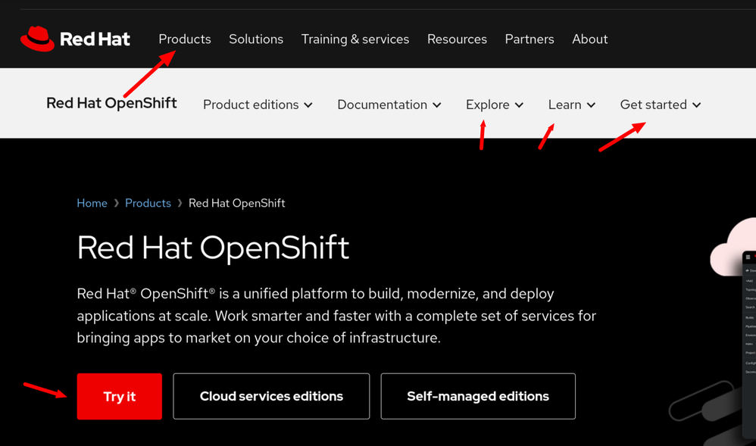756x446 pixels.
Task: Open the Partners menu
Action: pyautogui.click(x=530, y=39)
